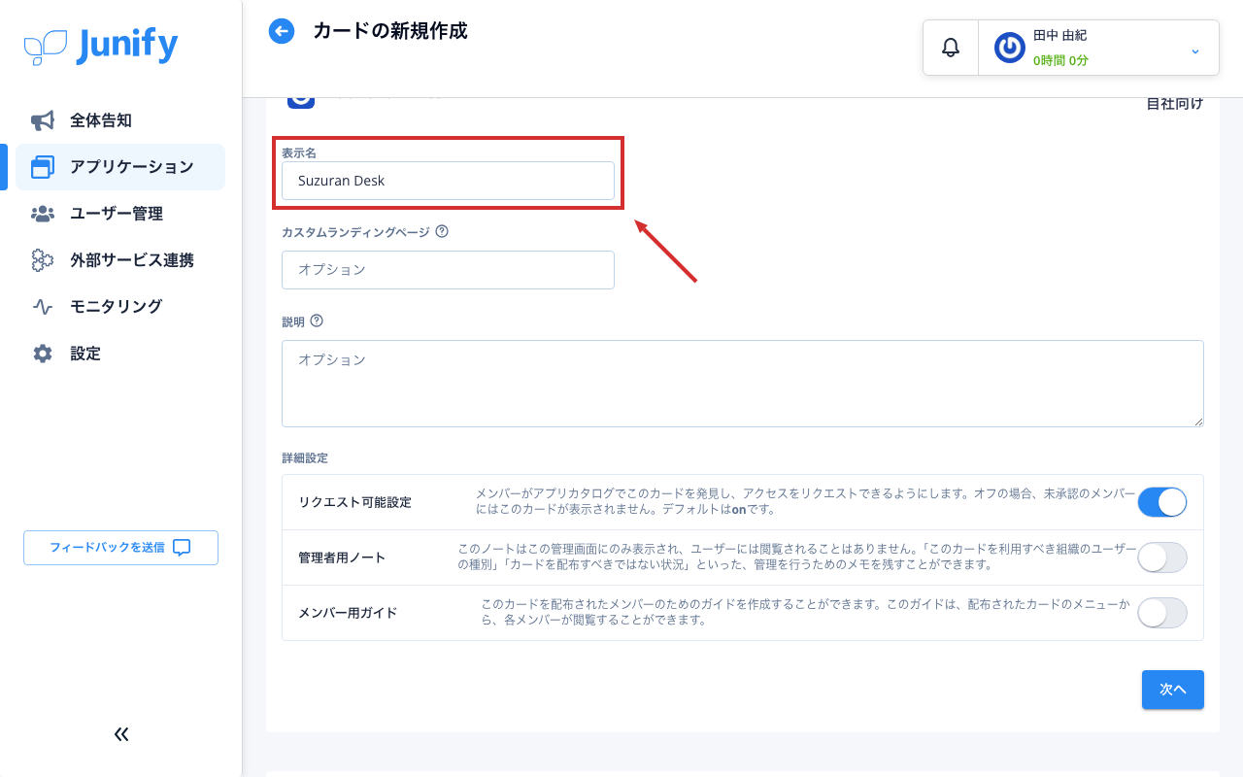The width and height of the screenshot is (1243, 777).
Task: Click the カードの新規作成 page title
Action: click(390, 31)
